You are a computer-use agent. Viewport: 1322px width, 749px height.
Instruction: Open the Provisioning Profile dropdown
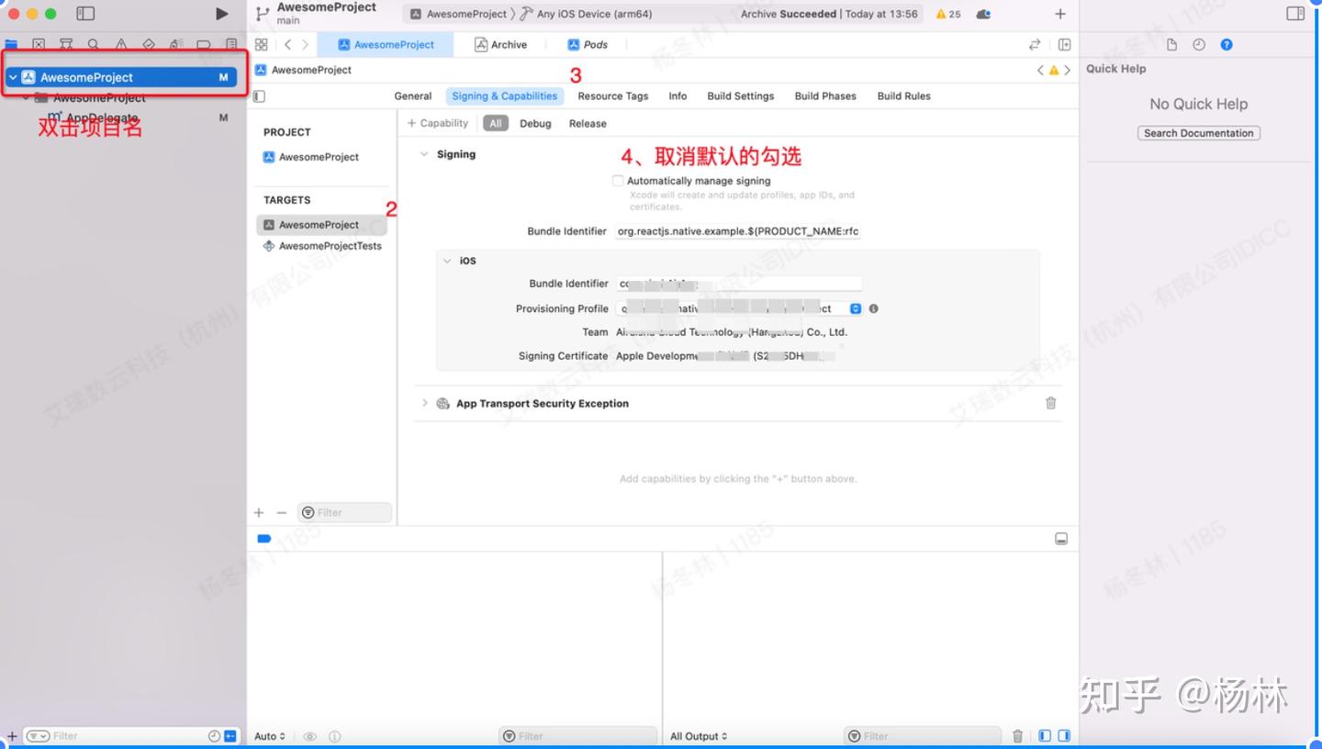[856, 308]
